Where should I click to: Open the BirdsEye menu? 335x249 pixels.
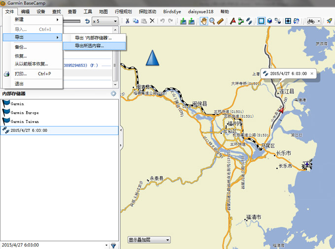[172, 11]
